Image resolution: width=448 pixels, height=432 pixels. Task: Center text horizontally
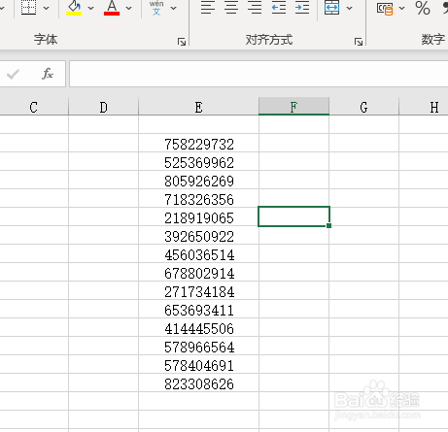[231, 7]
